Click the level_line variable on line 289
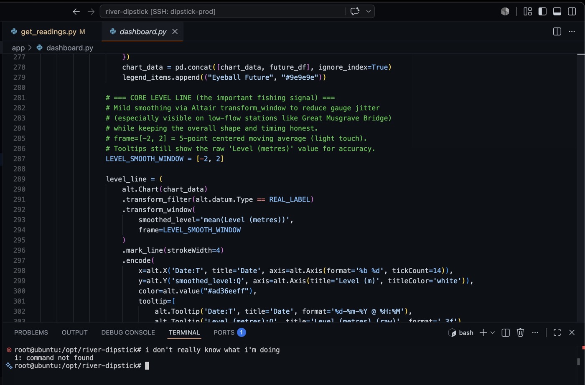 pos(126,179)
